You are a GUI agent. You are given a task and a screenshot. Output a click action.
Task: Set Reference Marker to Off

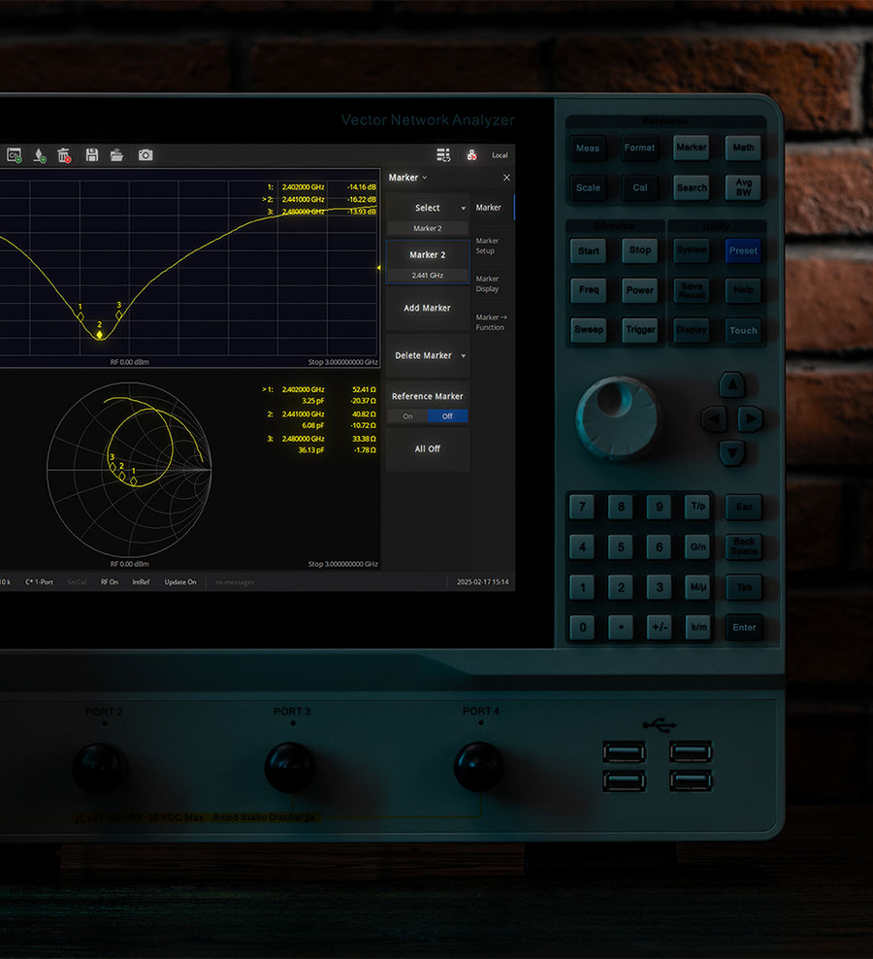click(447, 416)
